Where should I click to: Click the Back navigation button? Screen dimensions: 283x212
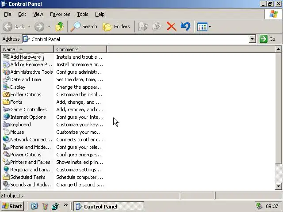click(x=14, y=26)
